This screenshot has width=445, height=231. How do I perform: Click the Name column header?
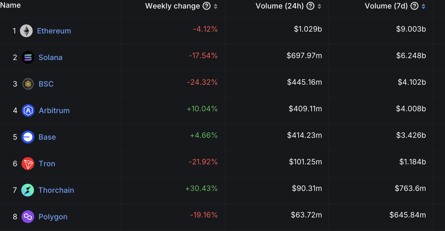[x=10, y=5]
